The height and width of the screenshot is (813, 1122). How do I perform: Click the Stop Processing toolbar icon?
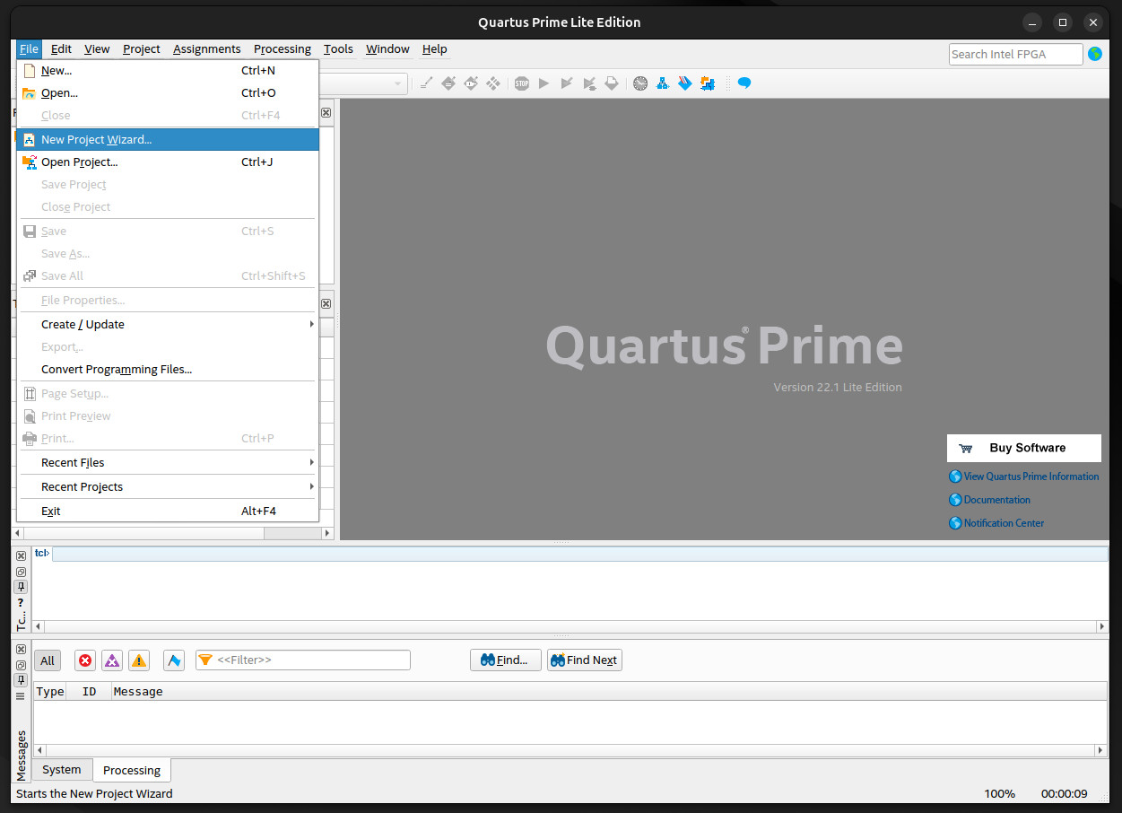coord(522,83)
